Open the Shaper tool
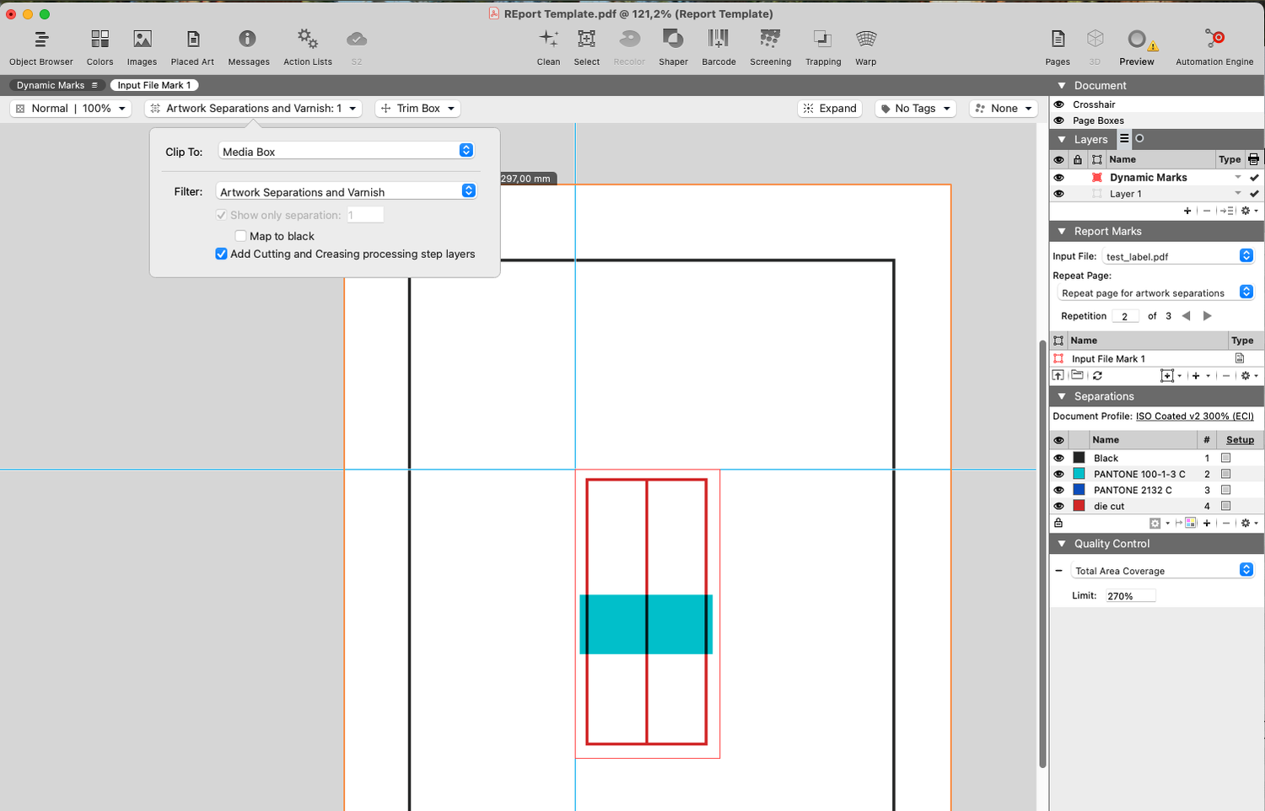Viewport: 1265px width, 811px height. coord(673,47)
